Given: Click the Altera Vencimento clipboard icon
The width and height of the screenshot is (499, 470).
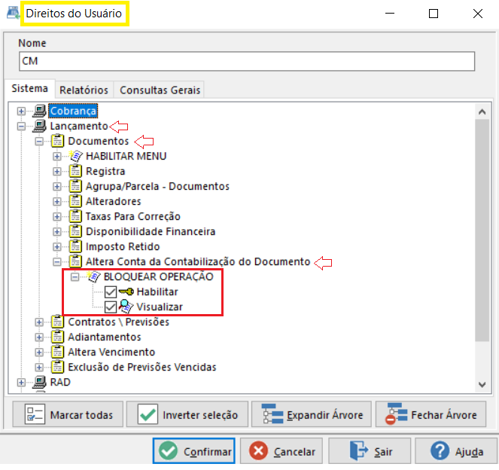Looking at the screenshot, I should click(58, 352).
